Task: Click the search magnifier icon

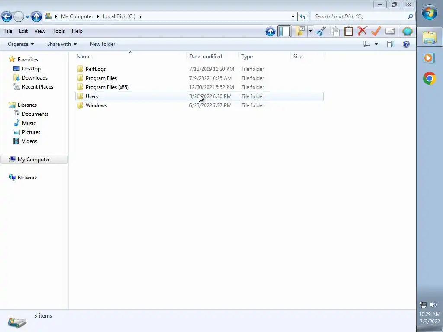Action: (x=410, y=16)
